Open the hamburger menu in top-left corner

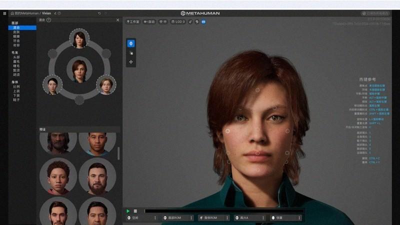pyautogui.click(x=4, y=13)
